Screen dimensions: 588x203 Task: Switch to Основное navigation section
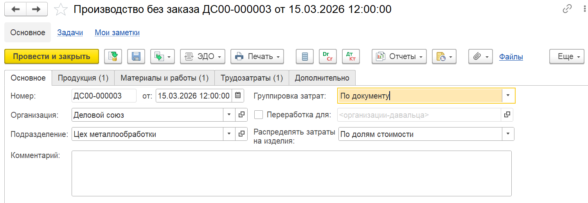[28, 32]
